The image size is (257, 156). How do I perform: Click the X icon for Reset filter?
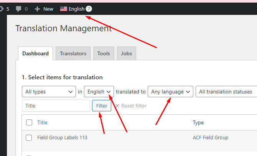[x=117, y=106]
